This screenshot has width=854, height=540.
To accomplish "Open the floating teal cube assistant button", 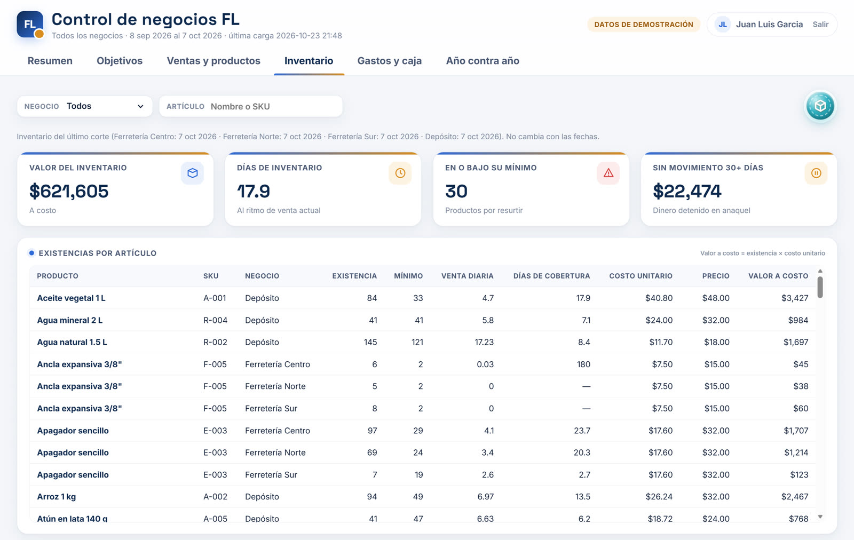I will (x=820, y=106).
